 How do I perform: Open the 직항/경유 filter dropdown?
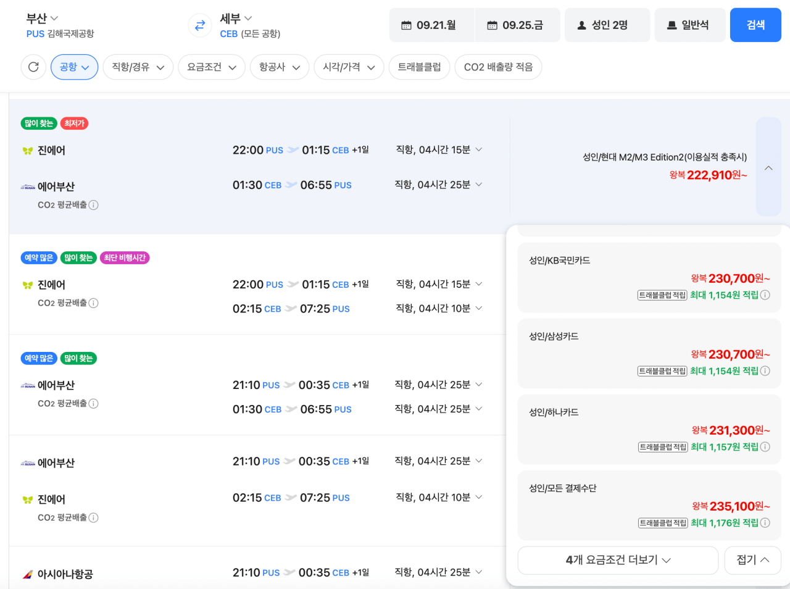[x=138, y=67]
